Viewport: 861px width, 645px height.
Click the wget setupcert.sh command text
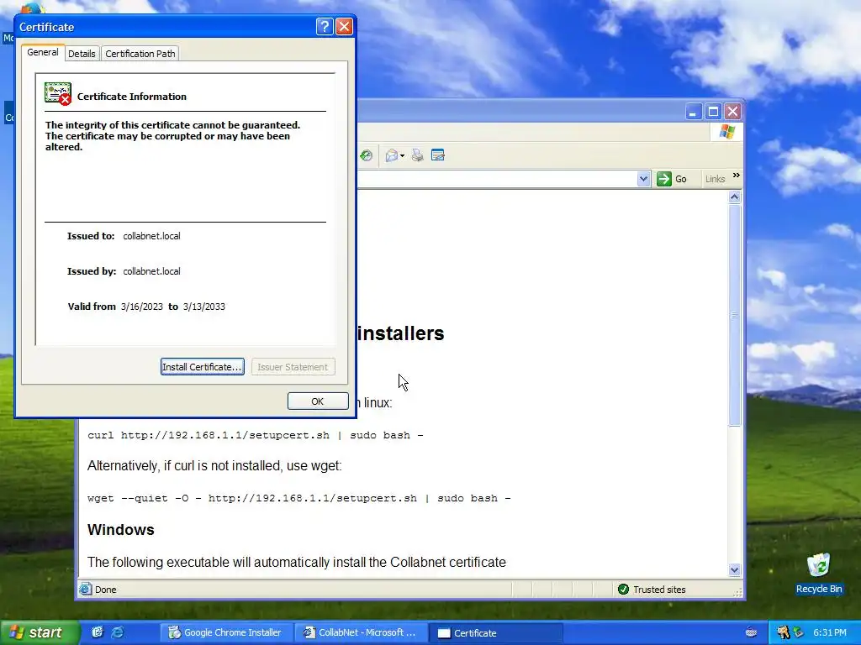[299, 498]
